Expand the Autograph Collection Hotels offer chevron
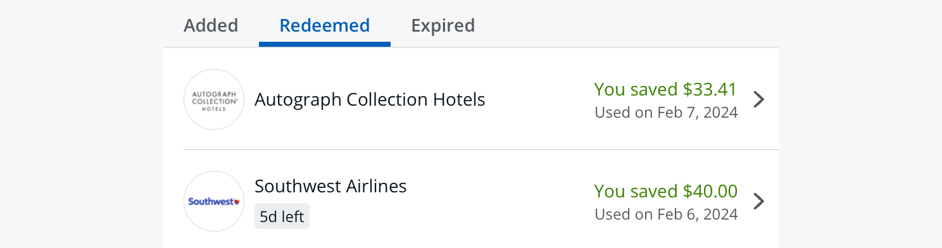Image resolution: width=942 pixels, height=248 pixels. tap(759, 99)
